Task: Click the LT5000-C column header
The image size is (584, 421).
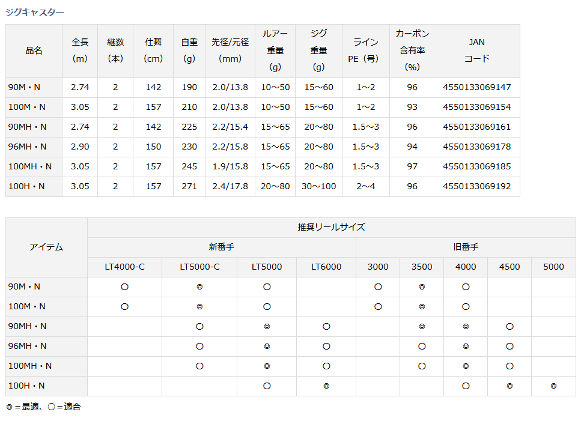Action: pyautogui.click(x=199, y=267)
